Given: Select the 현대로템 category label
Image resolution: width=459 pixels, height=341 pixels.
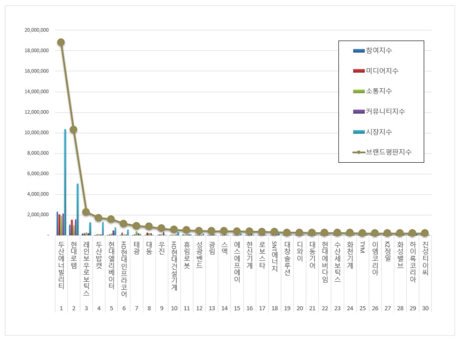Looking at the screenshot, I should tap(74, 255).
